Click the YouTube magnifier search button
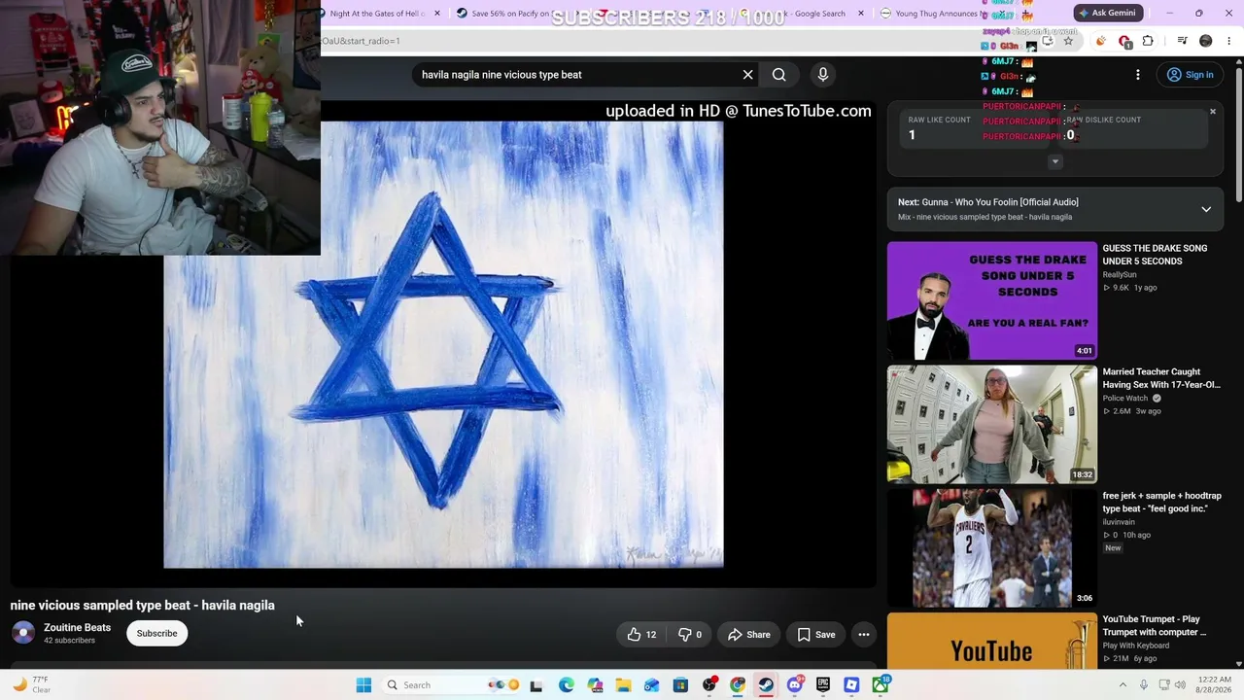This screenshot has width=1244, height=700. [x=778, y=75]
